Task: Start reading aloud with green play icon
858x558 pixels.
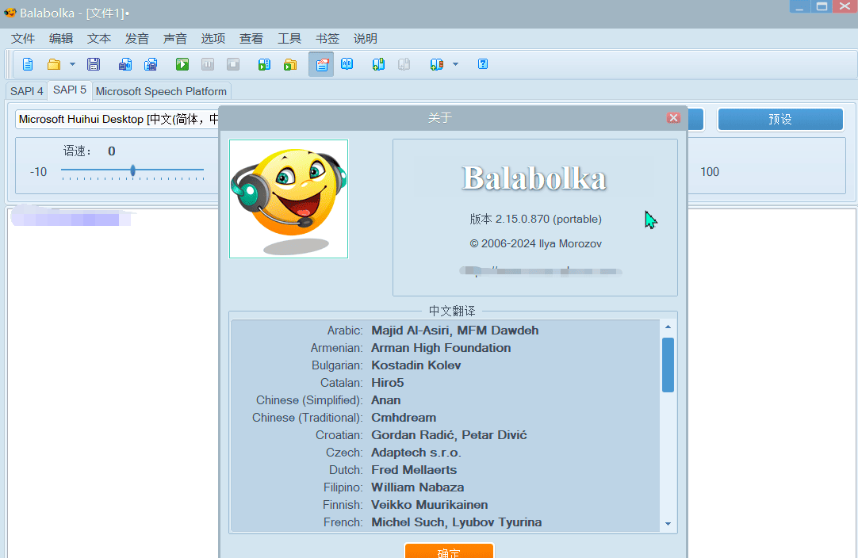Action: coord(182,64)
